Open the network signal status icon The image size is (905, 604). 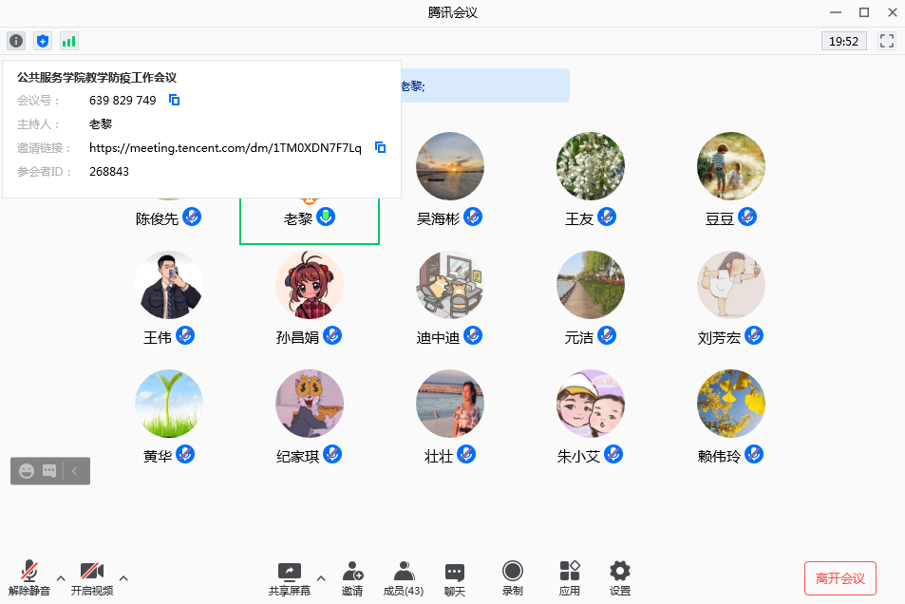pos(69,41)
